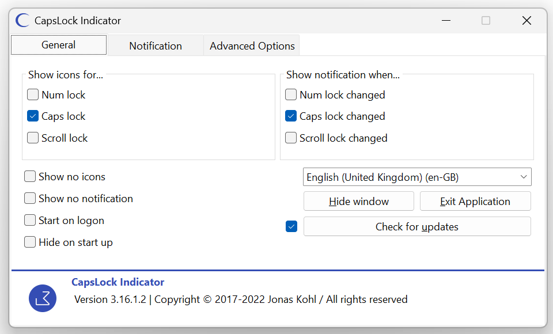This screenshot has height=334, width=553.
Task: Enable the Scroll lock icon checkbox
Action: [x=33, y=138]
